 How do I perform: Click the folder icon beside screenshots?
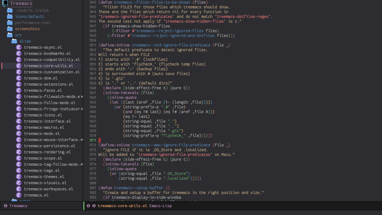[9, 29]
